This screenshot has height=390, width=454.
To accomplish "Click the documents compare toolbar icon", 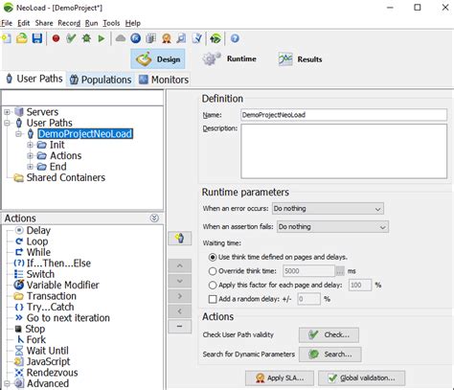I will 150,38.
